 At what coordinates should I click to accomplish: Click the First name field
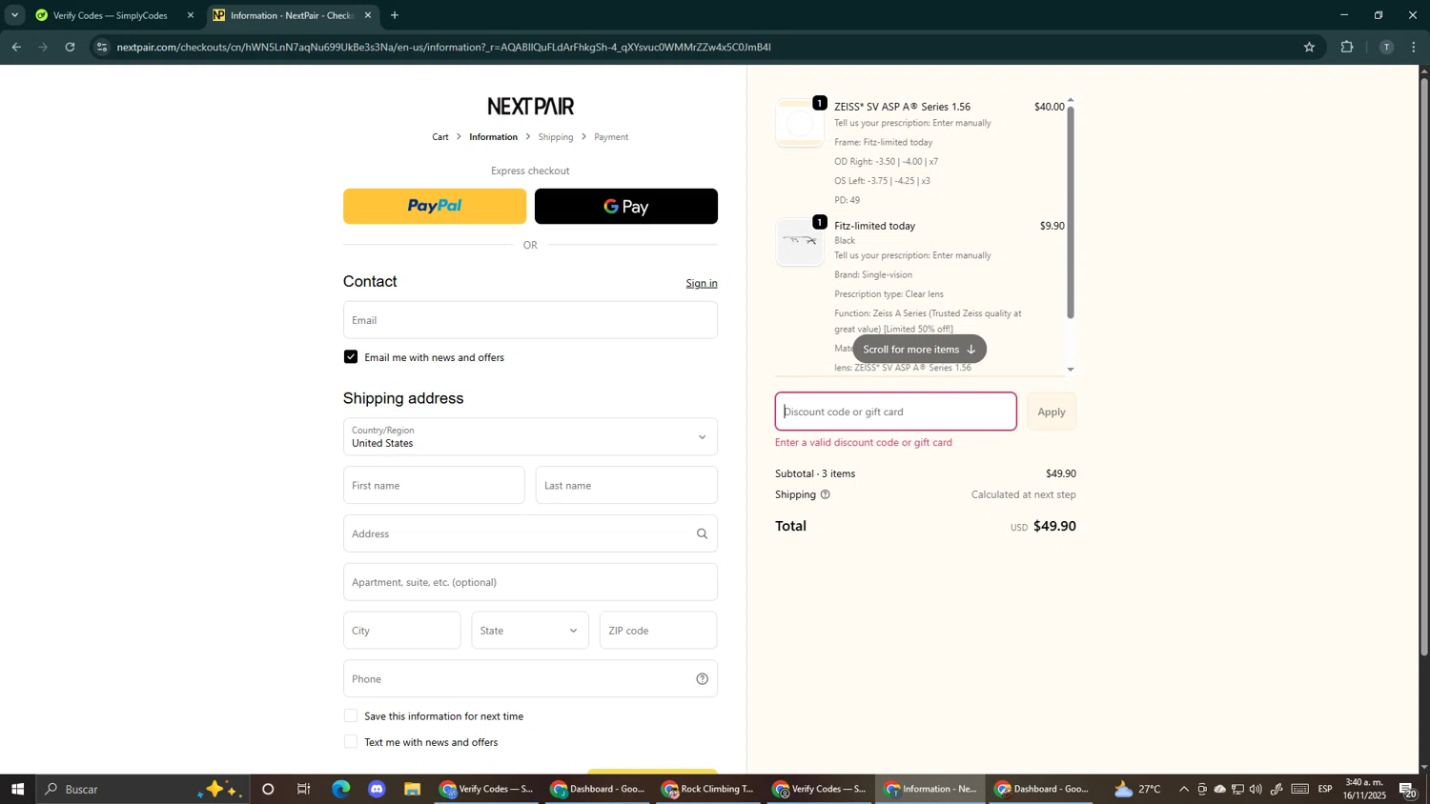point(434,486)
